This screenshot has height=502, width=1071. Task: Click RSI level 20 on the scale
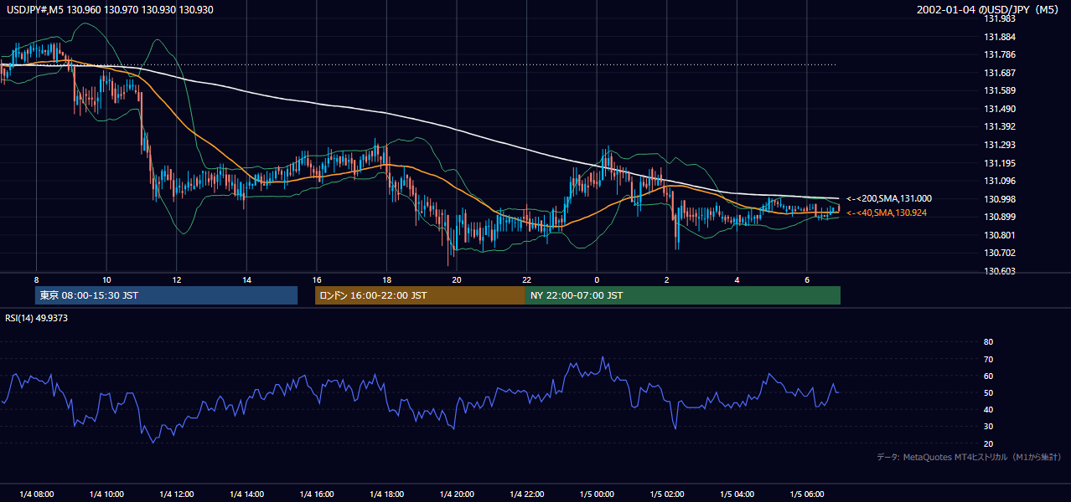[988, 443]
